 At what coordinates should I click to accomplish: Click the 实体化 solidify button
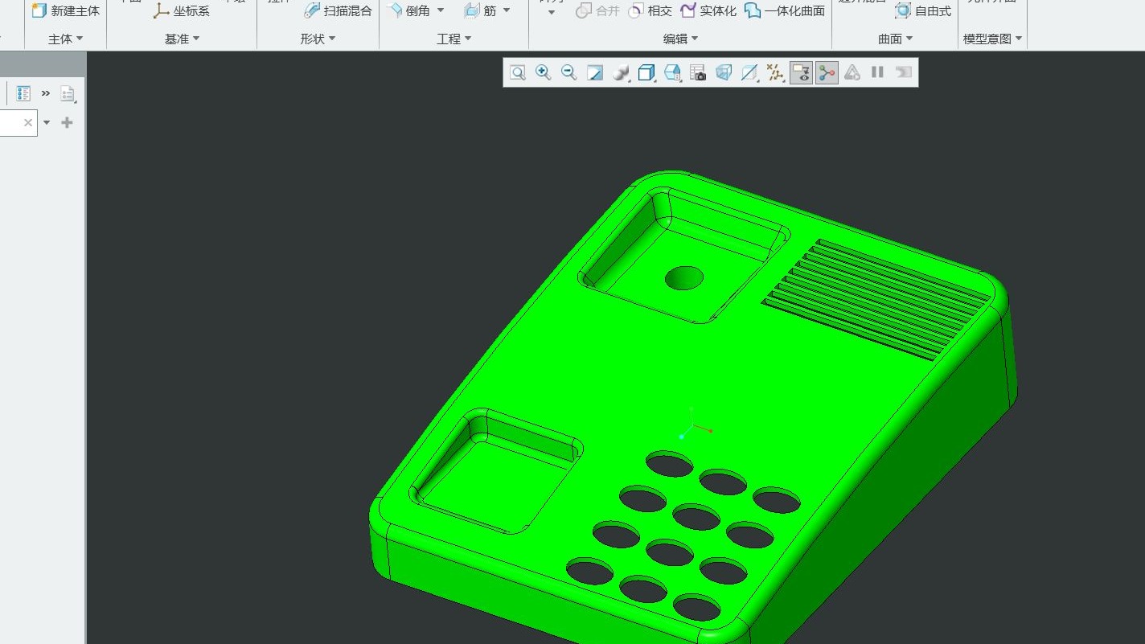[708, 10]
